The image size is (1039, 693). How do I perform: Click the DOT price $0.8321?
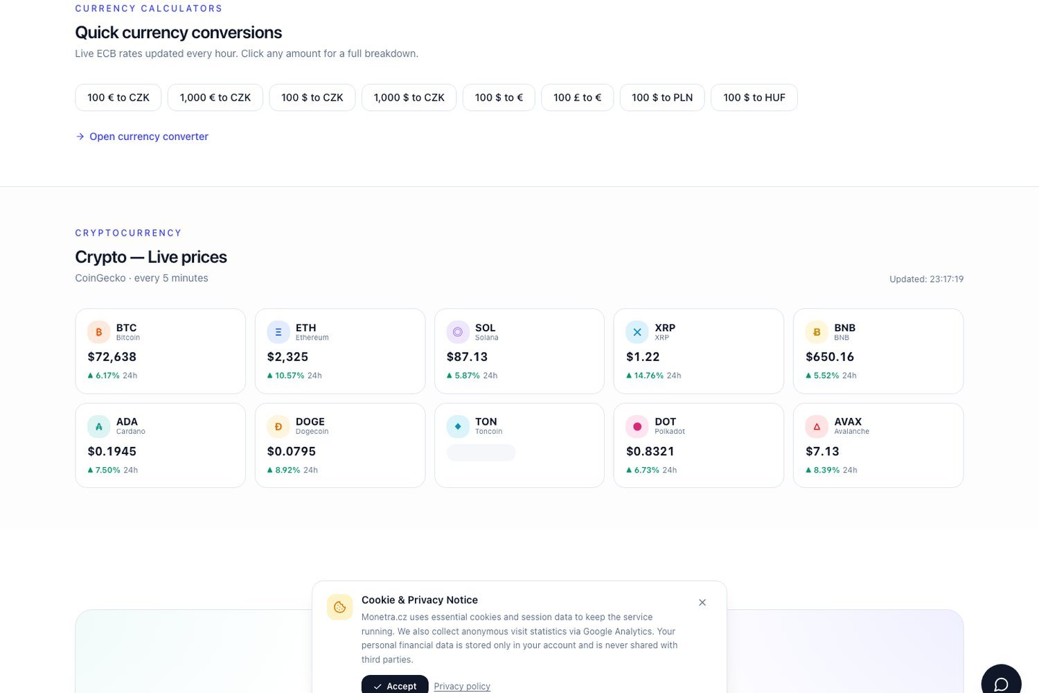pos(650,451)
